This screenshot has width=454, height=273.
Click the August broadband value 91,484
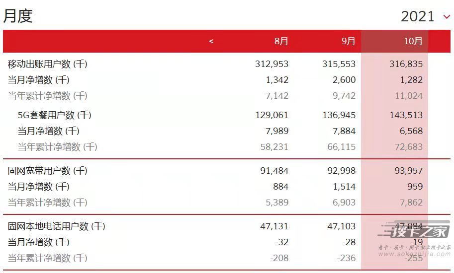[x=274, y=171]
